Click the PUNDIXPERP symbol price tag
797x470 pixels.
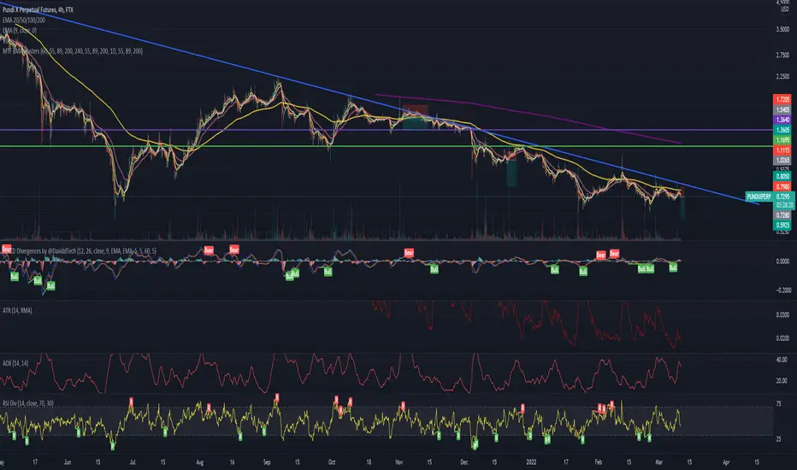pyautogui.click(x=759, y=197)
